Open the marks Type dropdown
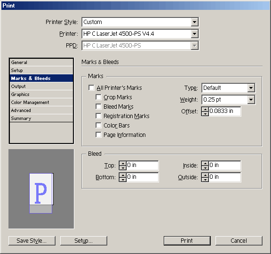This screenshot has height=254, width=271. pyautogui.click(x=251, y=88)
